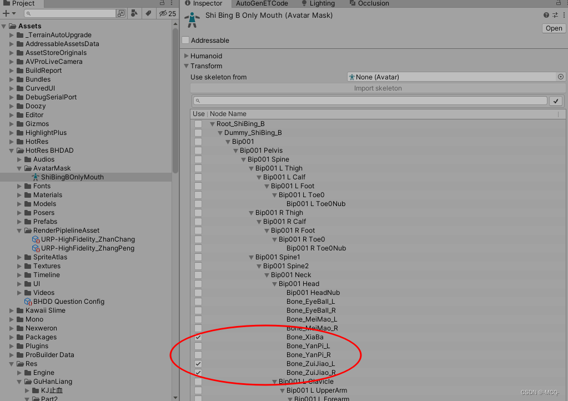
Task: Click the Import skeleton button
Action: [378, 88]
